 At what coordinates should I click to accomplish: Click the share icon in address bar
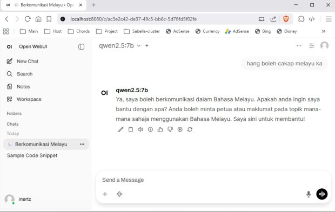[x=273, y=19]
